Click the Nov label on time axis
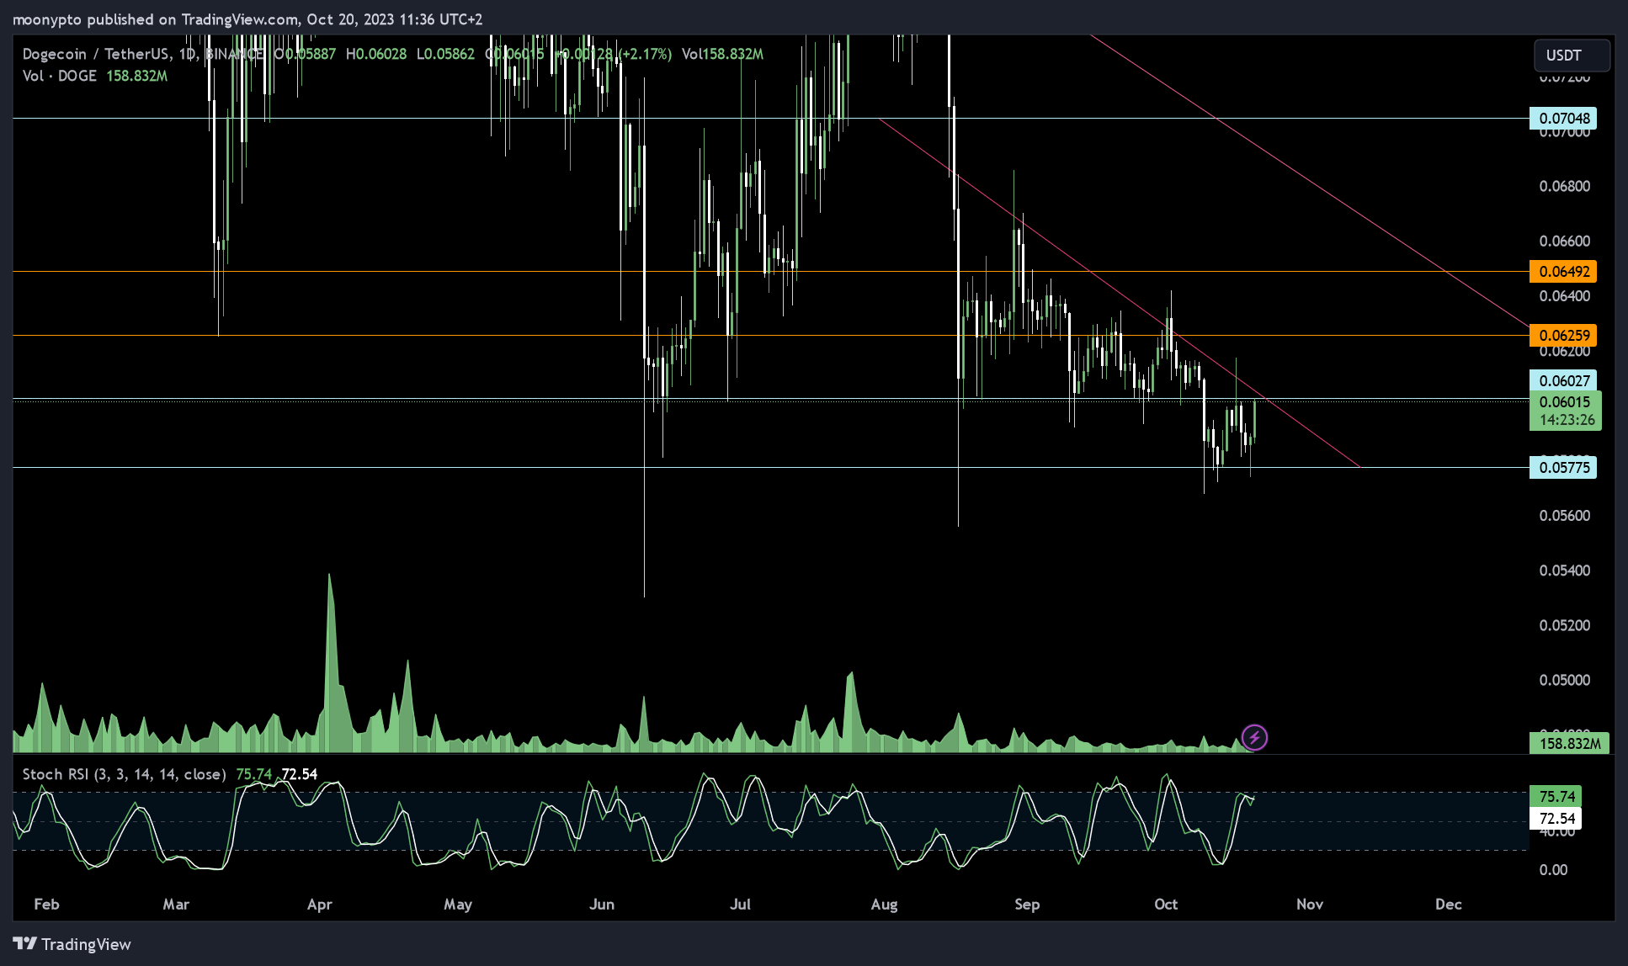 (x=1310, y=904)
